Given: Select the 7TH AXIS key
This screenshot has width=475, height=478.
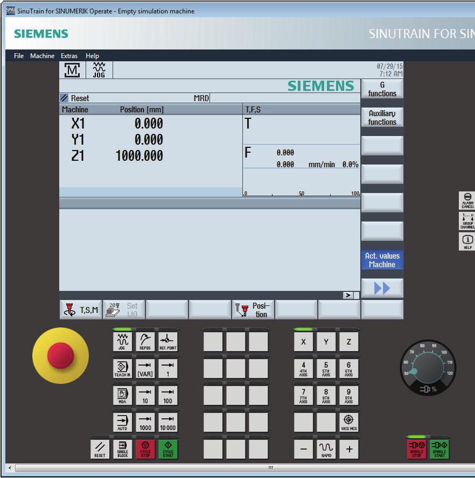Looking at the screenshot, I should (303, 395).
